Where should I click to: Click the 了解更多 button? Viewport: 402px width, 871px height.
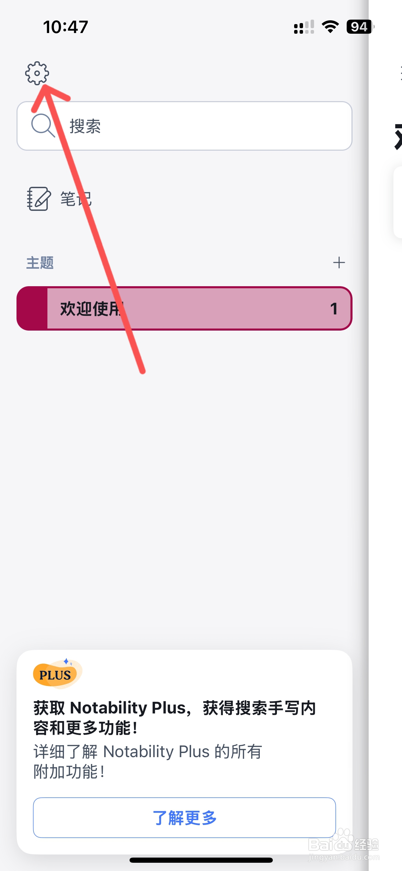(185, 818)
